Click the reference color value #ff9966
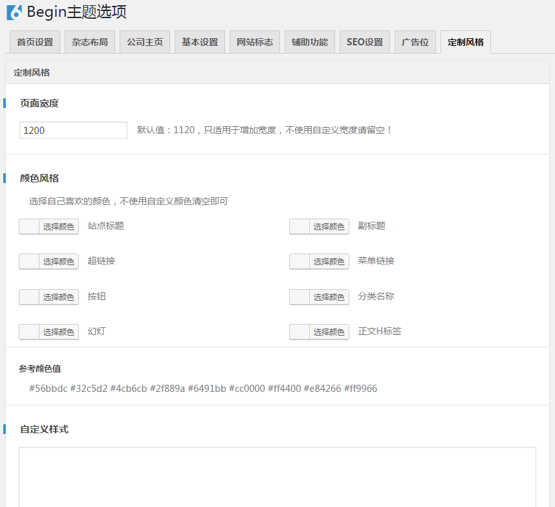The height and width of the screenshot is (507, 555). coord(361,389)
